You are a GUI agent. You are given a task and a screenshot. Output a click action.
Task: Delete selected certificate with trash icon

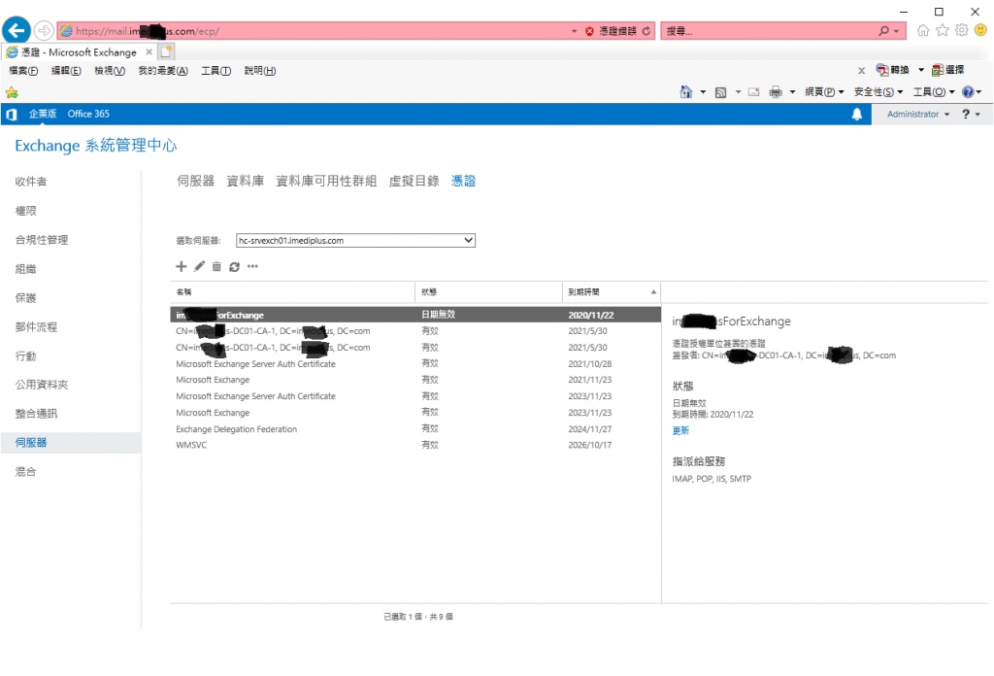tap(216, 266)
